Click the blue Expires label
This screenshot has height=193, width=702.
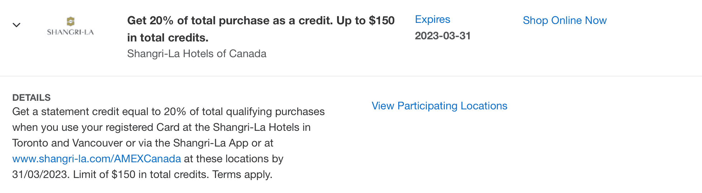(x=432, y=19)
